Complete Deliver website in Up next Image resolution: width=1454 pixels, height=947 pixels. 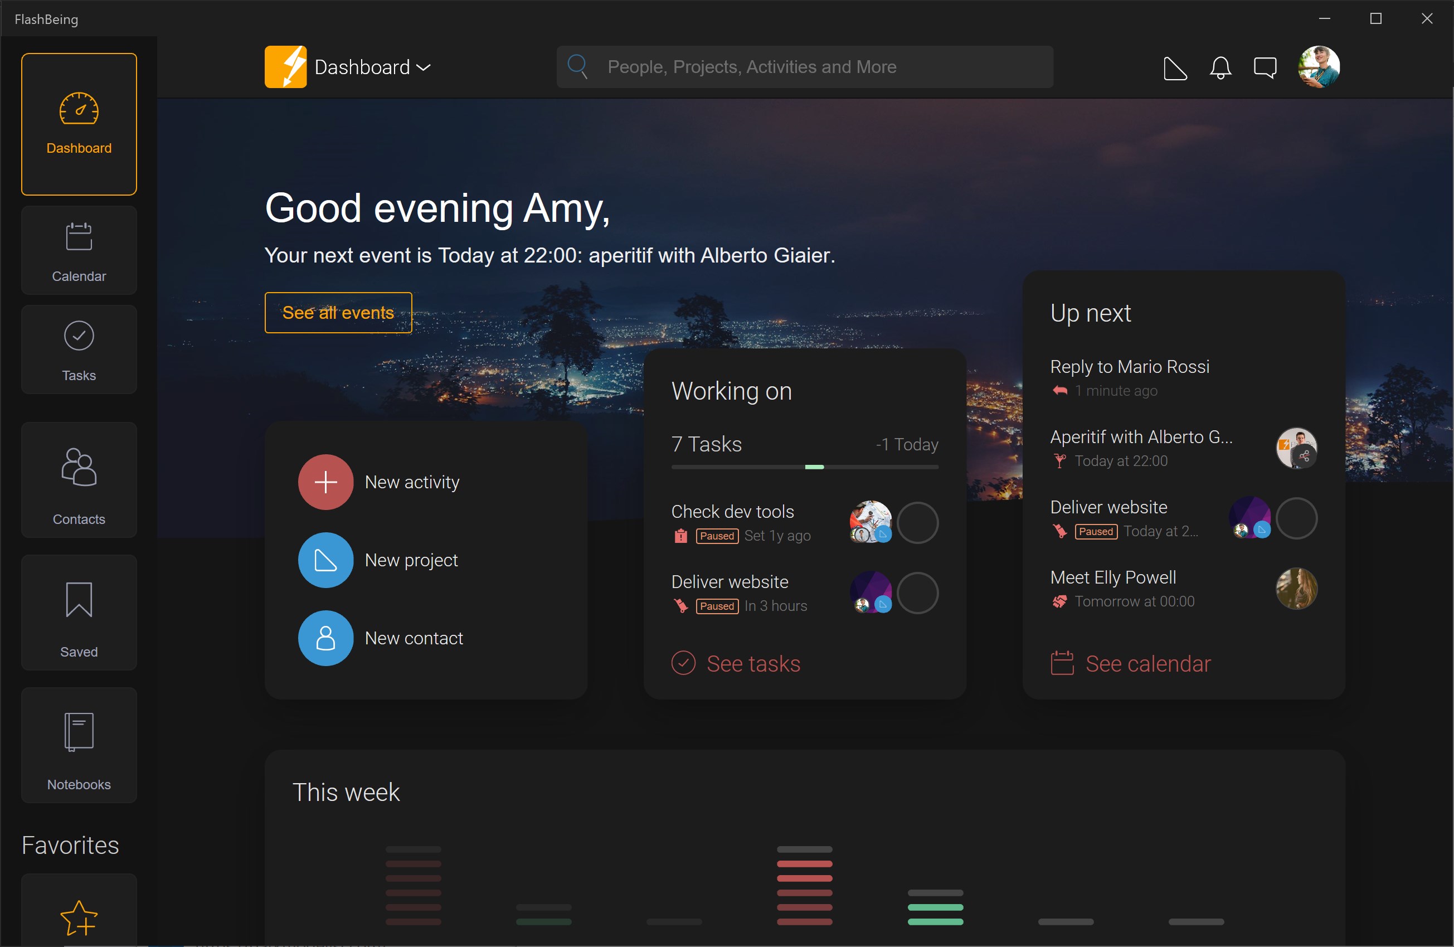pyautogui.click(x=1296, y=518)
